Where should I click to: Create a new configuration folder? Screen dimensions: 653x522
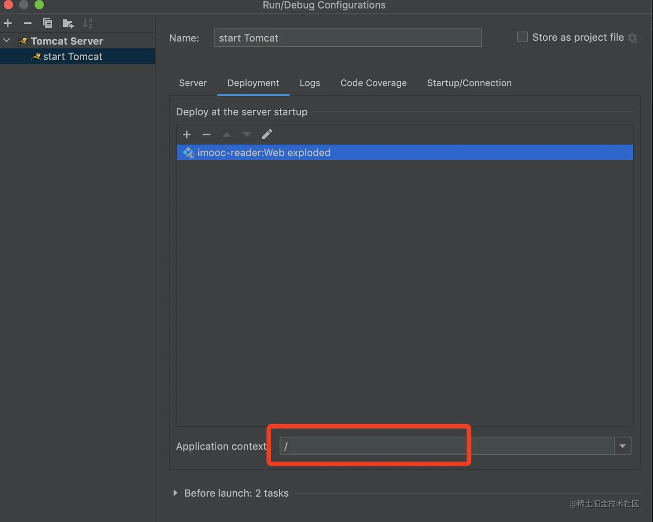(x=68, y=23)
